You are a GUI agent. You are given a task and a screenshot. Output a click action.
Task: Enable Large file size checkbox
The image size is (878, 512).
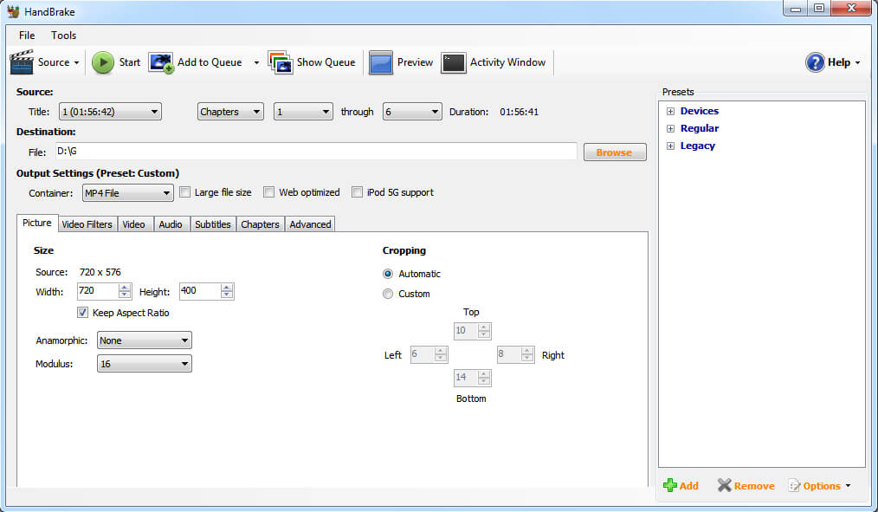pyautogui.click(x=184, y=192)
